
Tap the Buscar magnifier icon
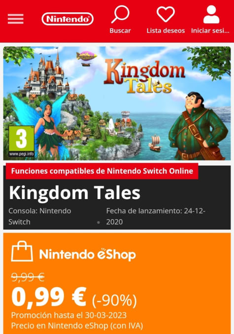tap(120, 14)
